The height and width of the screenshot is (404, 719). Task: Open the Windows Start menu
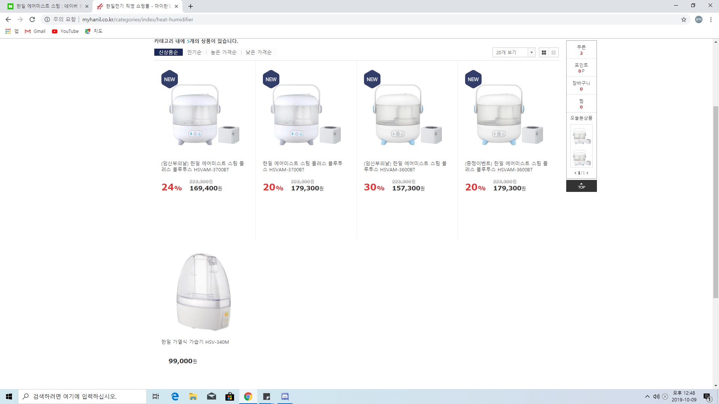[9, 397]
